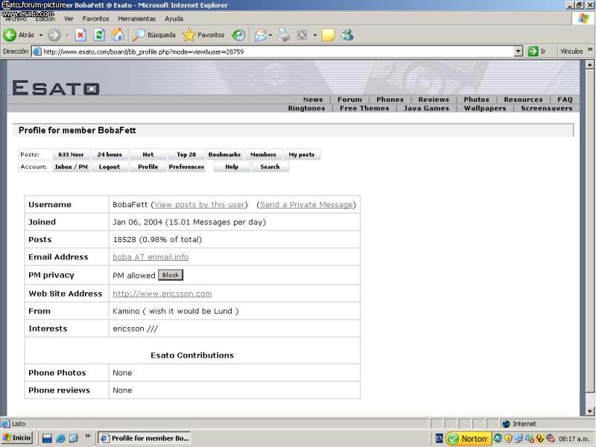Click the page scrollbar up arrow
Image resolution: width=596 pixels, height=447 pixels.
589,65
